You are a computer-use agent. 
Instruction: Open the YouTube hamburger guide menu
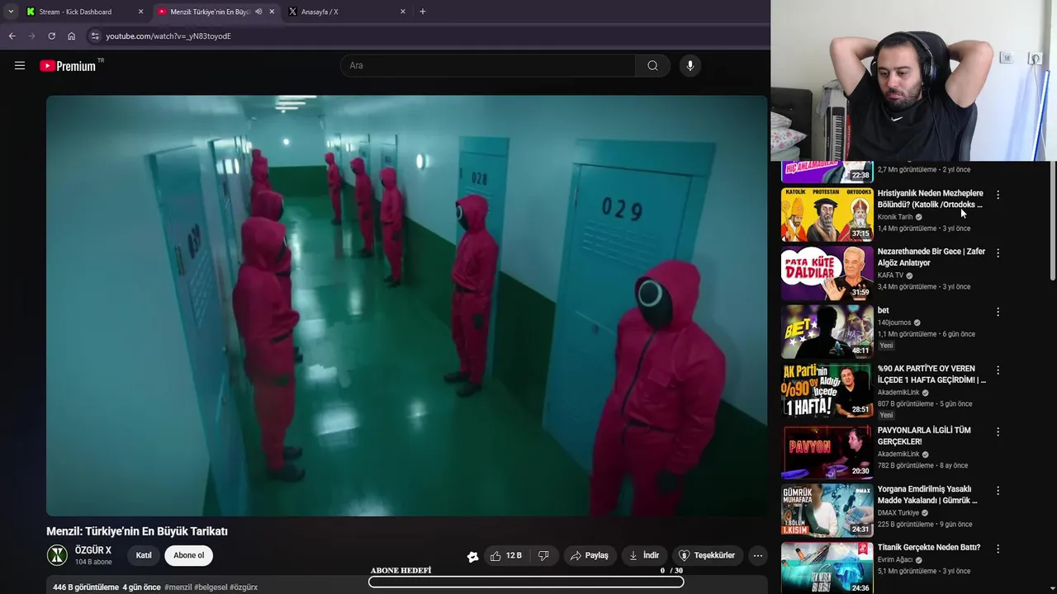pyautogui.click(x=20, y=66)
